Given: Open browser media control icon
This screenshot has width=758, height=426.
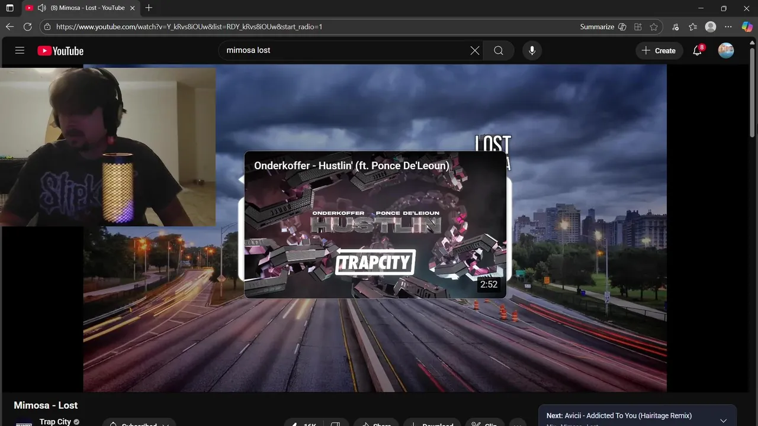Looking at the screenshot, I should [x=676, y=27].
